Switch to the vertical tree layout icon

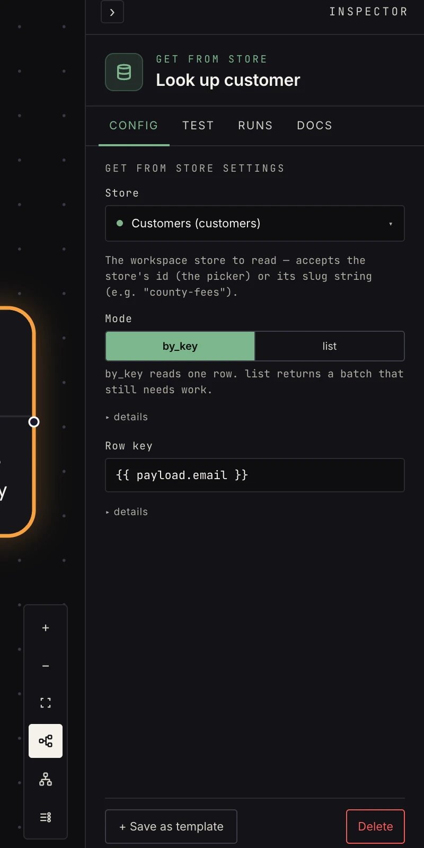[x=46, y=779]
